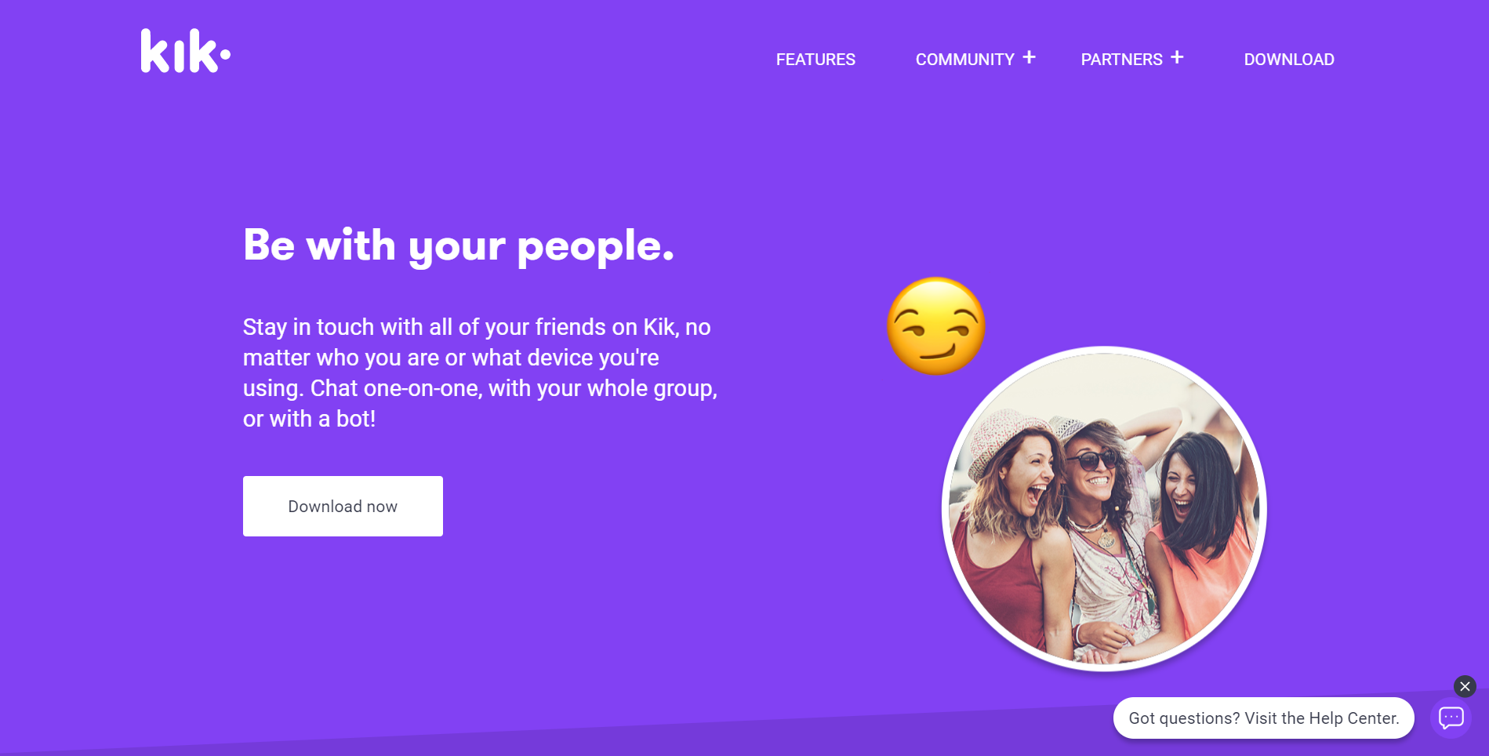Click the dark purple diagonal band
This screenshot has width=1489, height=756.
[x=745, y=737]
